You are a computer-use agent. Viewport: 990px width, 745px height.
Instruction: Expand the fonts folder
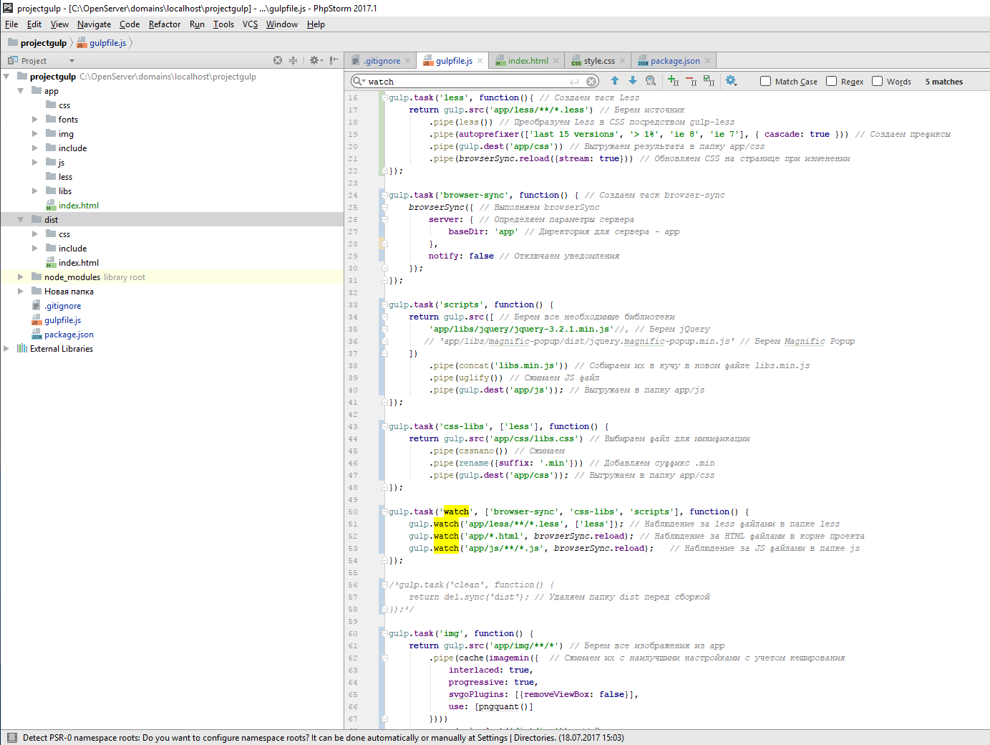[35, 120]
